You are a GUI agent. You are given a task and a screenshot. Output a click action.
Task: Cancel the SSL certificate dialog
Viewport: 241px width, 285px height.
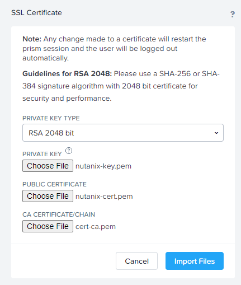136,261
